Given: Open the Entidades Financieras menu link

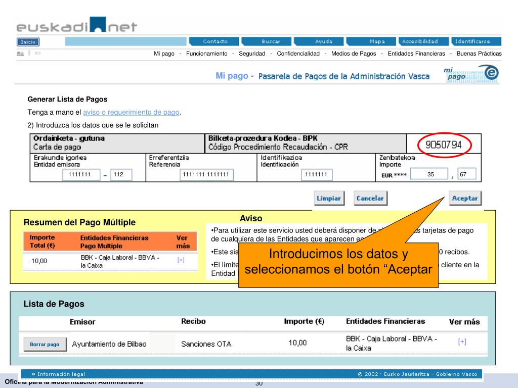Looking at the screenshot, I should click(x=416, y=54).
